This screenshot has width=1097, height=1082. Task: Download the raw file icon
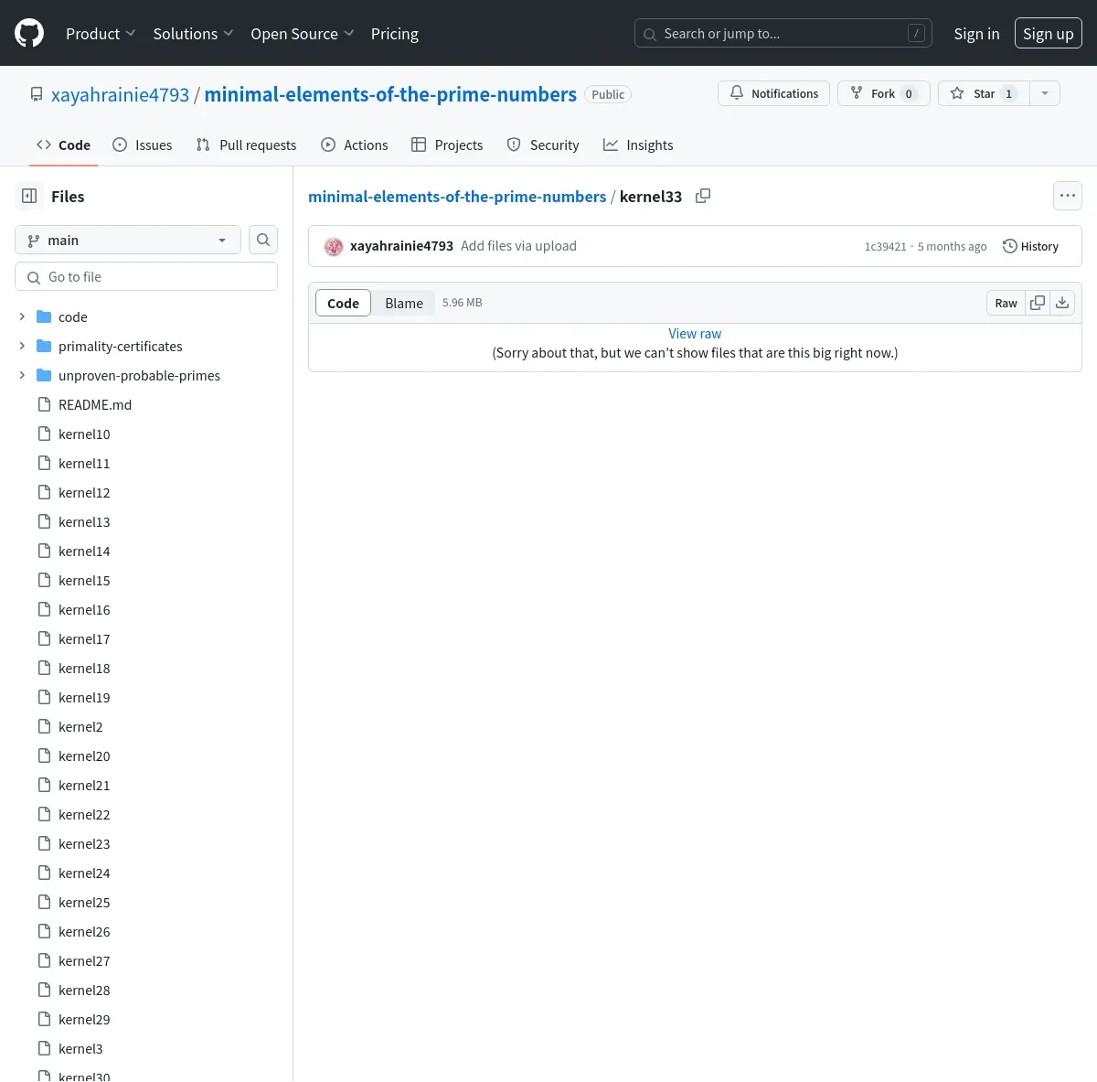click(x=1062, y=303)
